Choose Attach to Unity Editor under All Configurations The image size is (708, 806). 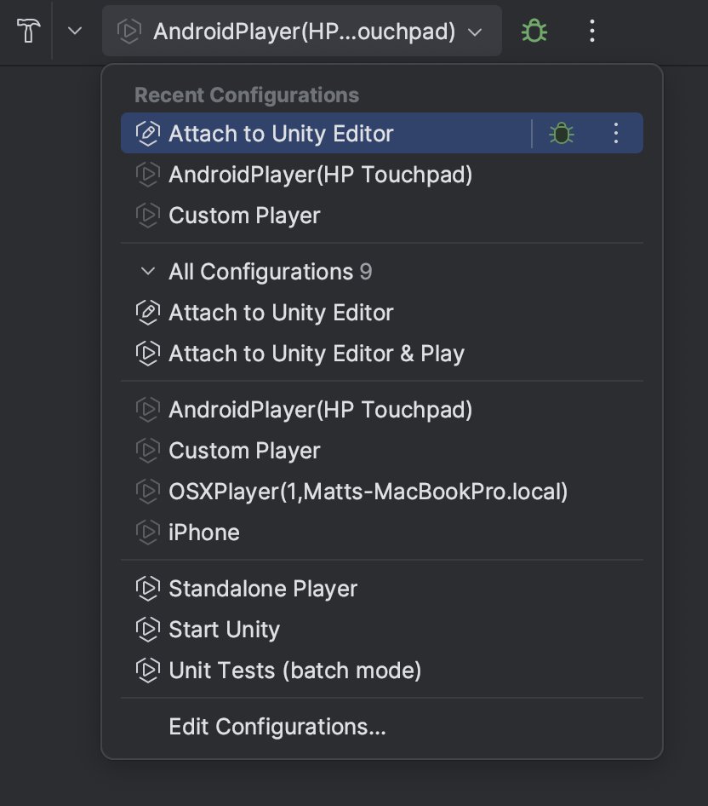coord(381,313)
